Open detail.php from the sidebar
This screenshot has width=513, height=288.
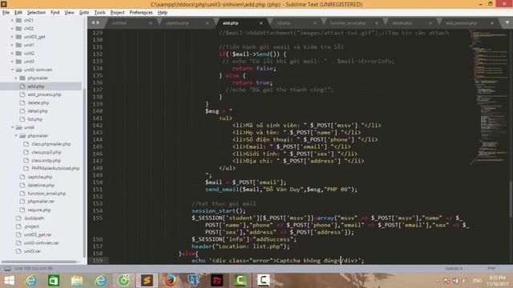point(38,111)
